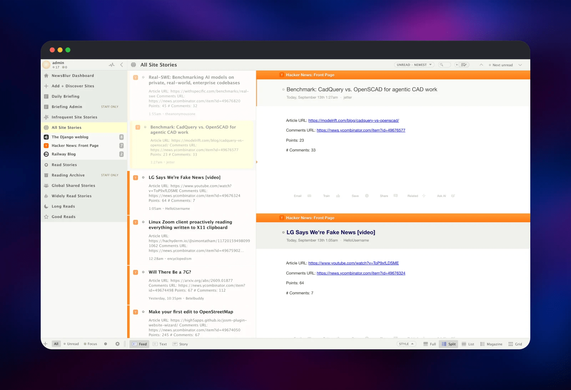The width and height of the screenshot is (571, 390).
Task: Click Save story button
Action: (360, 196)
